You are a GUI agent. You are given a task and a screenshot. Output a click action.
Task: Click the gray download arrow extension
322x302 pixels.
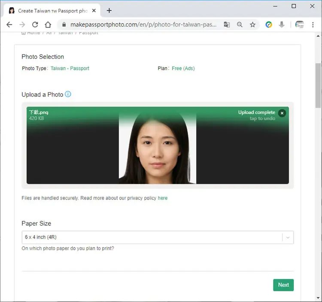282,24
